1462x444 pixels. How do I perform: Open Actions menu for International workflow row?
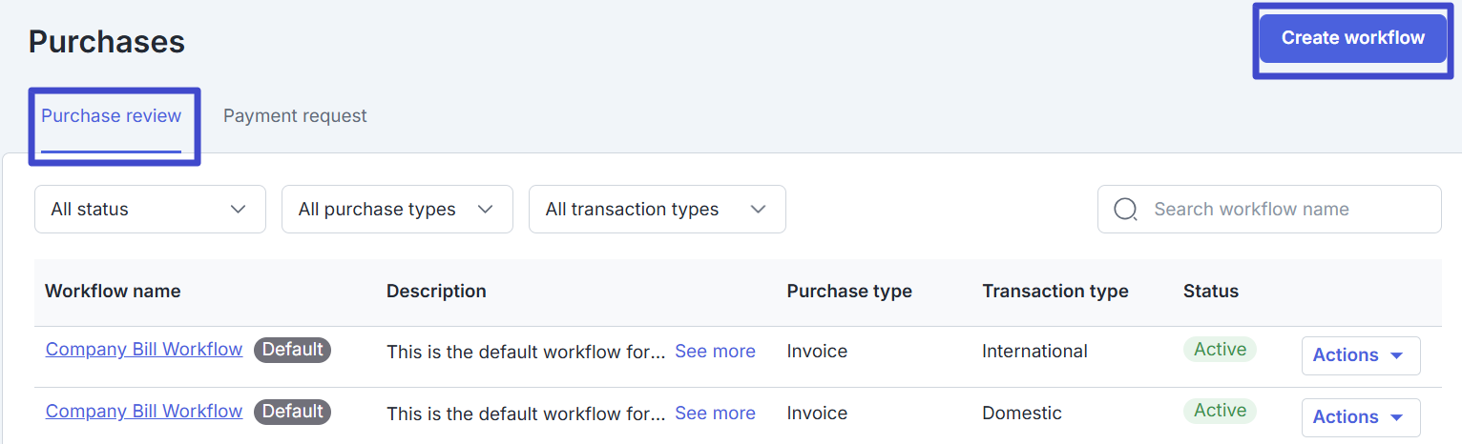click(x=1361, y=355)
